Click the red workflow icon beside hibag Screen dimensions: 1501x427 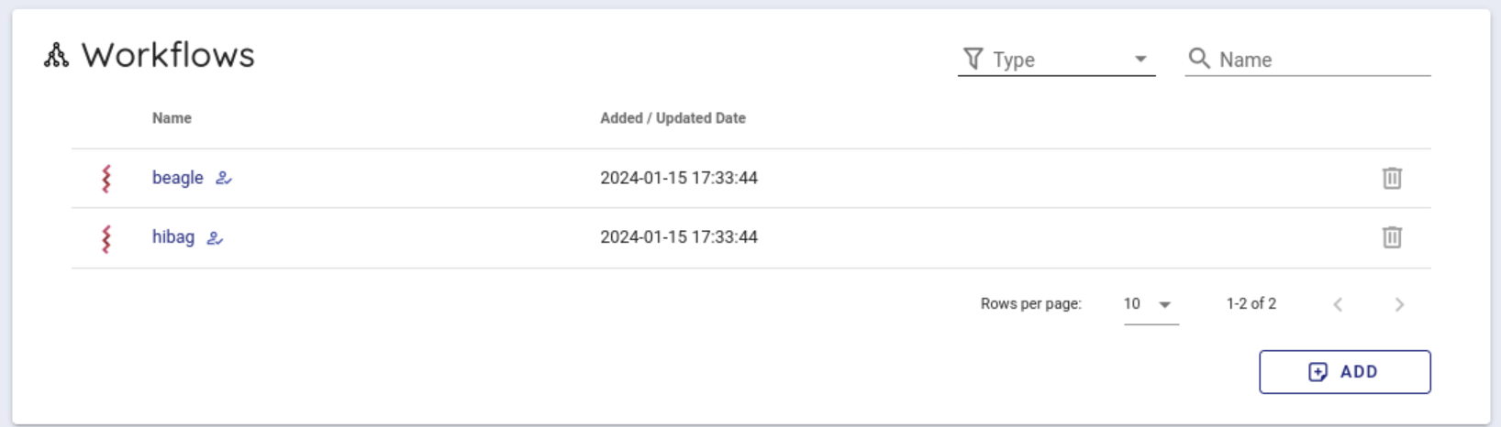point(106,238)
